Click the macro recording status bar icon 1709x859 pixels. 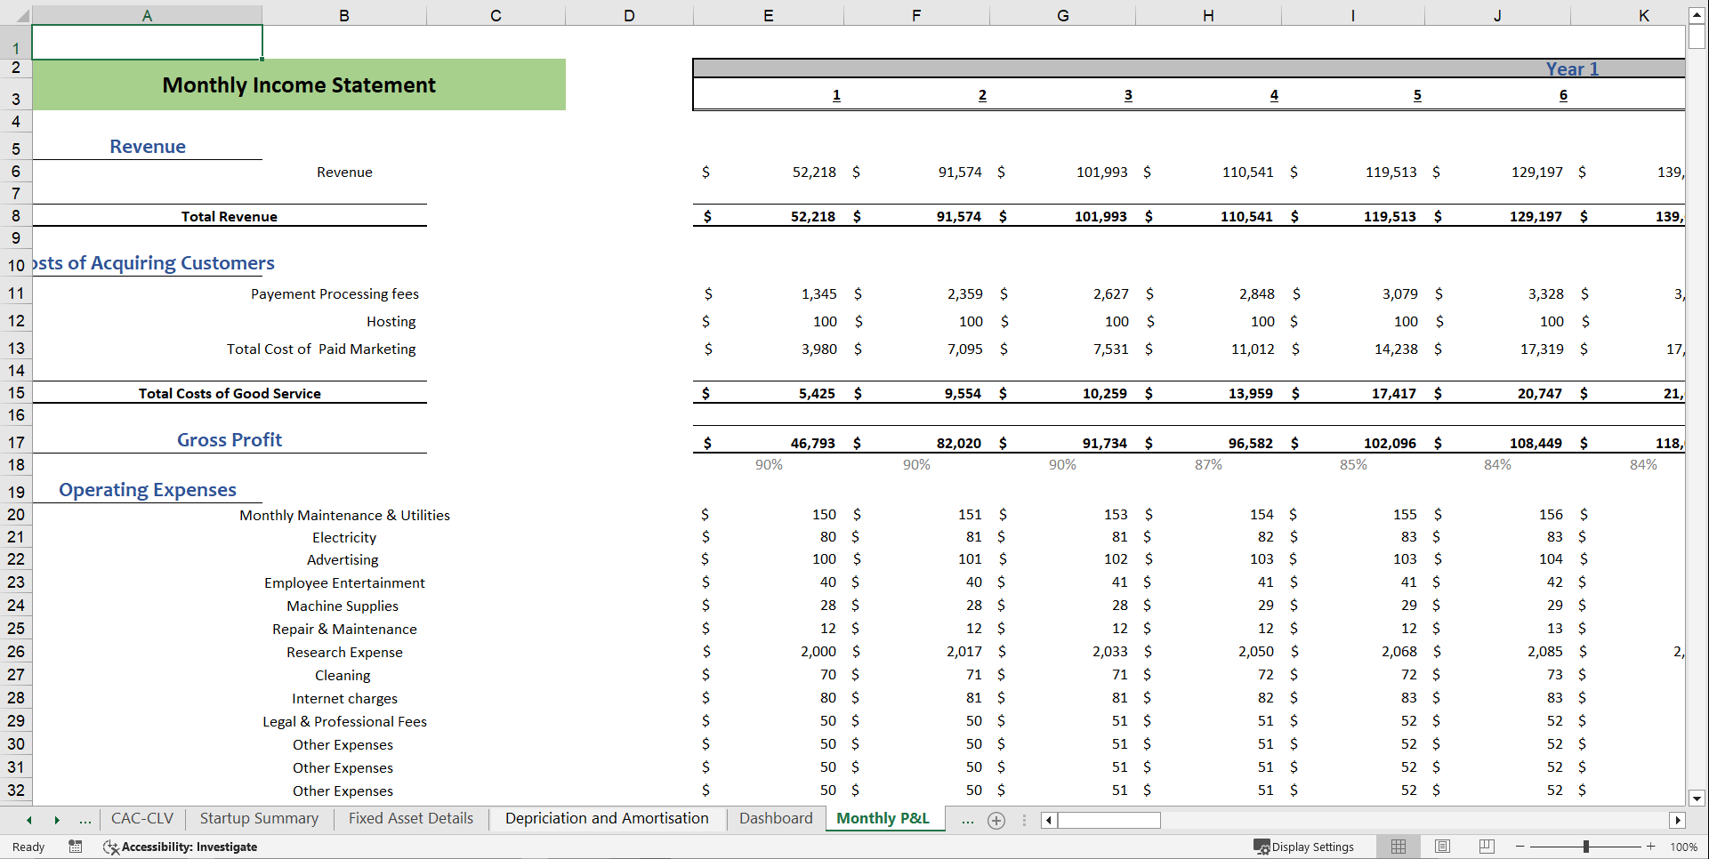[x=76, y=847]
